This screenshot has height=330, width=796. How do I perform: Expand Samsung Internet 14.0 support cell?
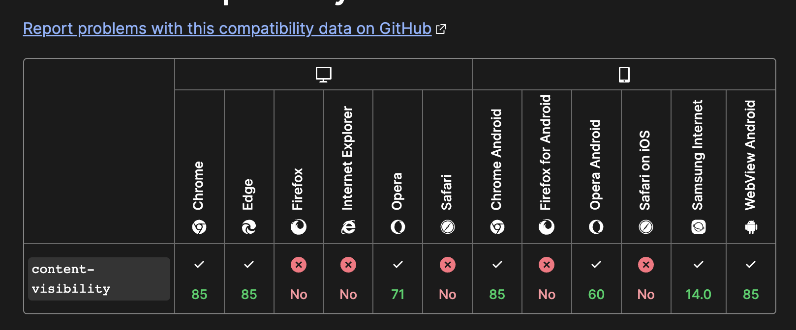pos(699,279)
